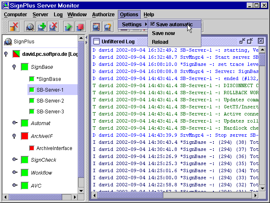Click the start server green arrow icon

click(x=68, y=27)
